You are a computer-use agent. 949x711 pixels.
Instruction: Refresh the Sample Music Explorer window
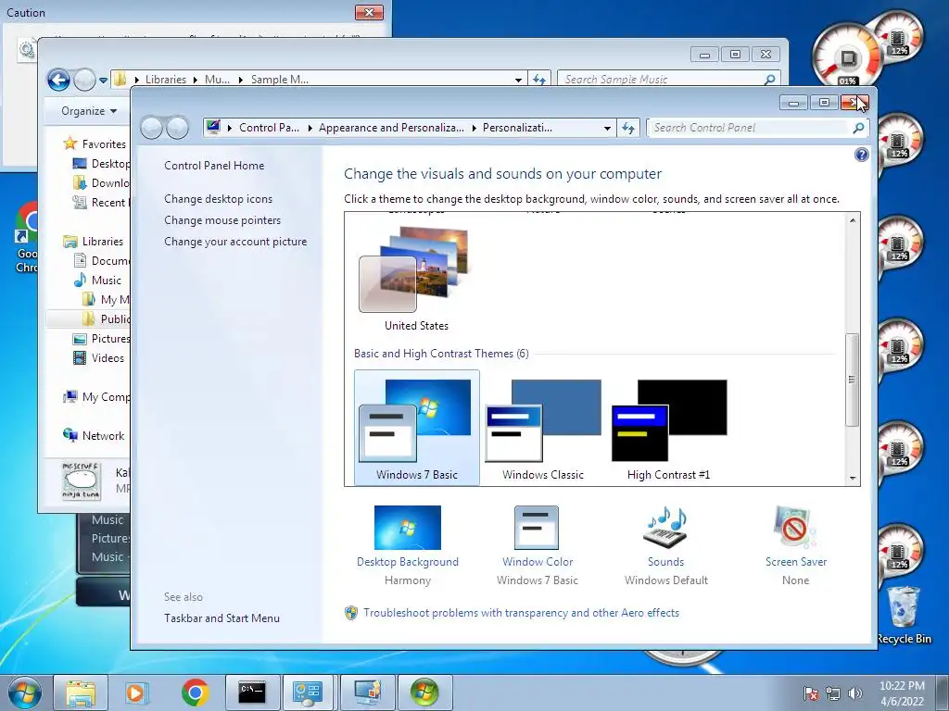tap(538, 80)
